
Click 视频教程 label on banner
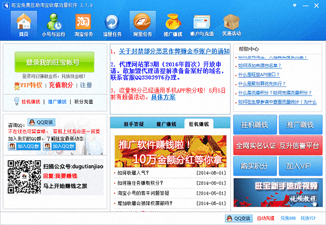click(x=303, y=198)
